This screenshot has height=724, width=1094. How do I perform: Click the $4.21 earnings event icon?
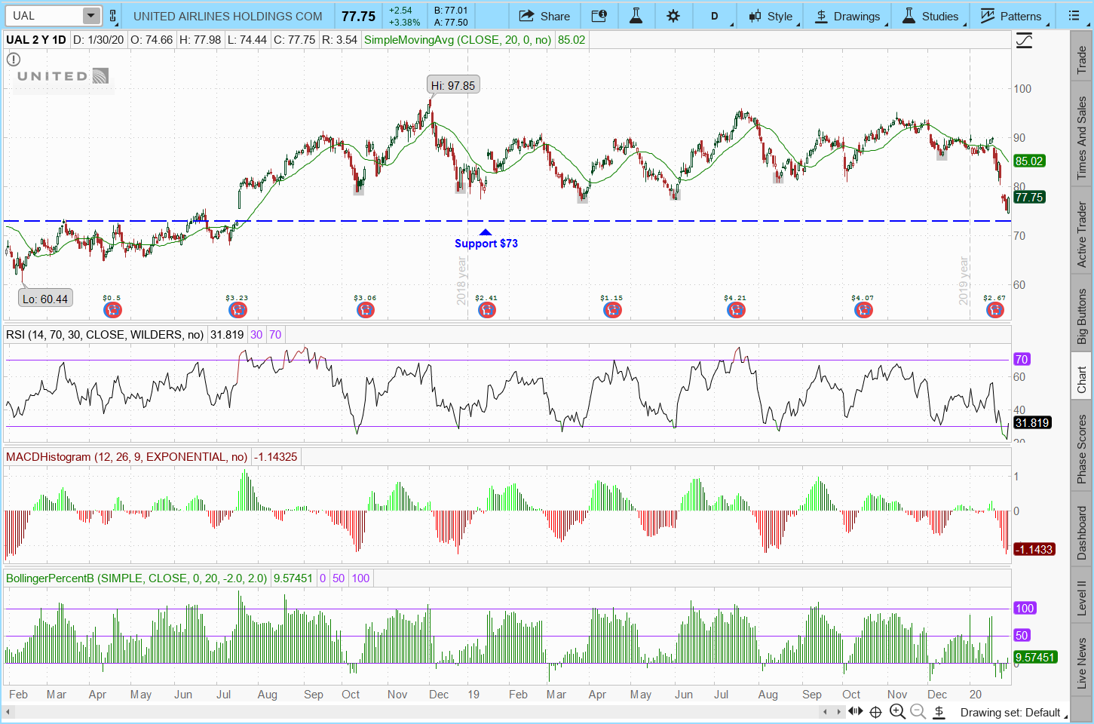pyautogui.click(x=736, y=309)
